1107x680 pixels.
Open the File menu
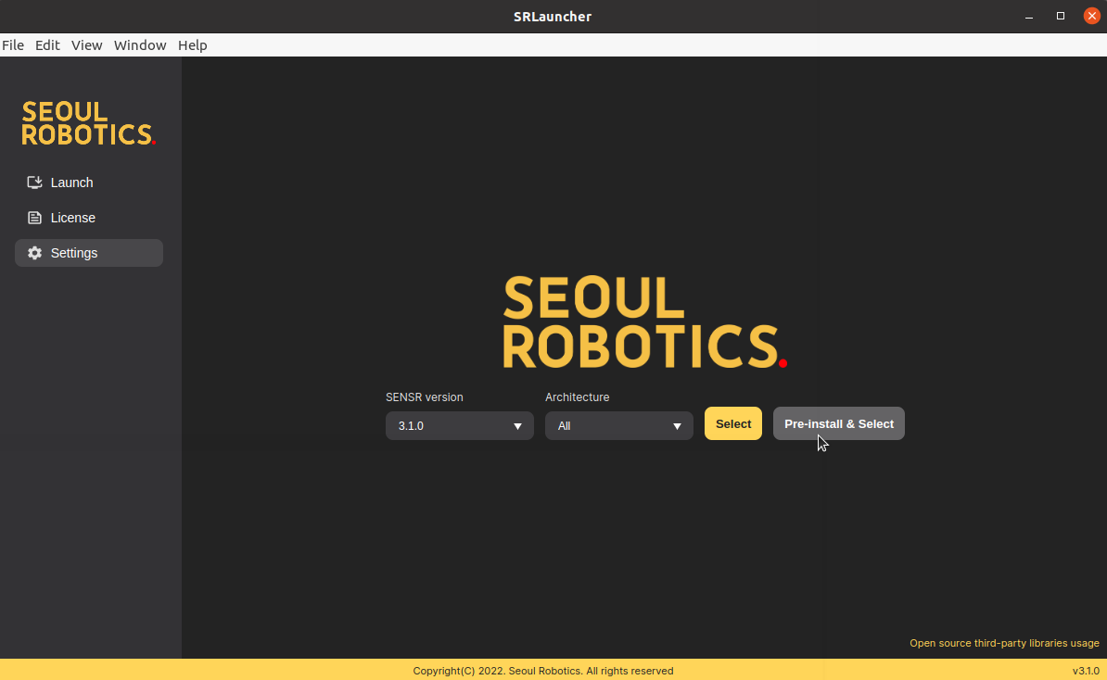[x=13, y=45]
